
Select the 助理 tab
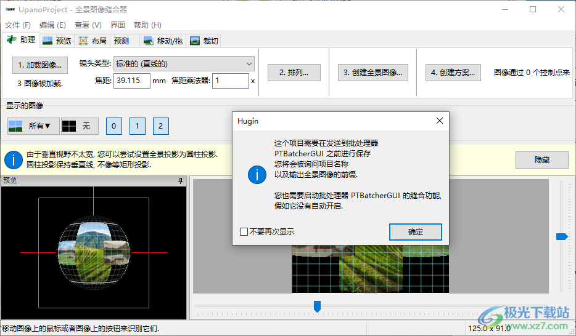21,39
